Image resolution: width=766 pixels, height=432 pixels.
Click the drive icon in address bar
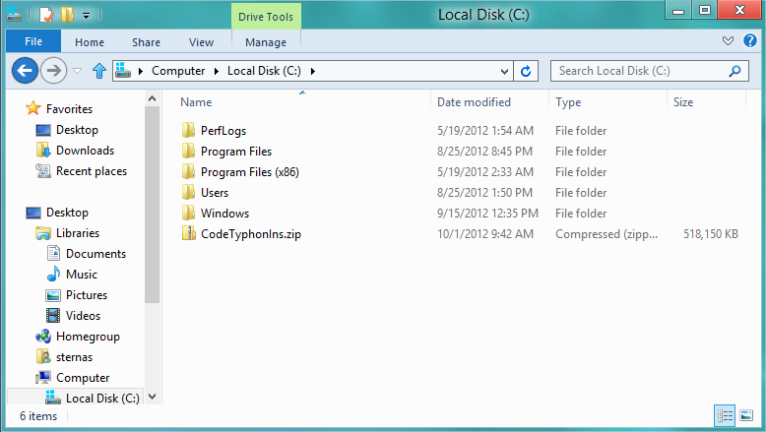coord(124,71)
